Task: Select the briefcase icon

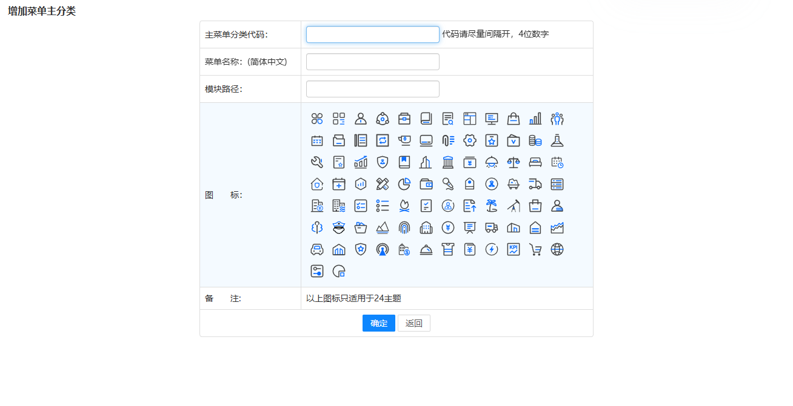Action: 404,119
